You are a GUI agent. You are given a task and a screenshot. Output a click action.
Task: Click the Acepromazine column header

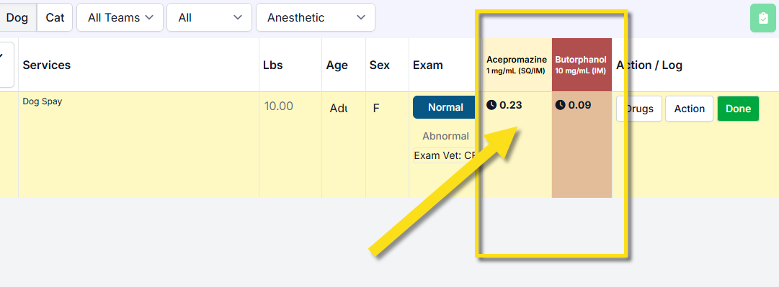pos(517,65)
